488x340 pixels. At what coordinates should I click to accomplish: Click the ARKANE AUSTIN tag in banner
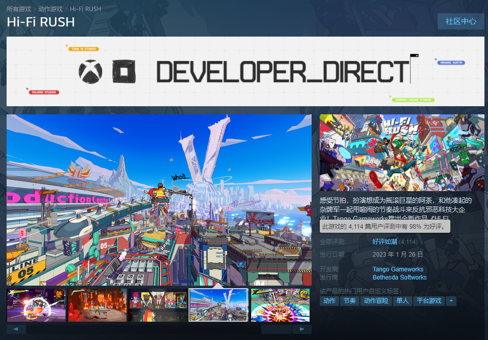pos(451,63)
